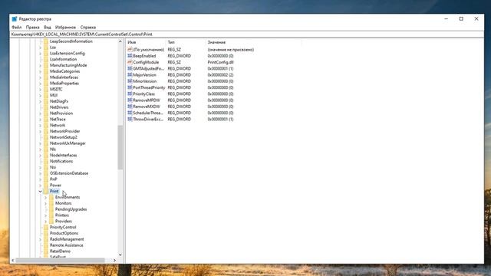
Task: Open the Избранное menu
Action: [x=65, y=28]
